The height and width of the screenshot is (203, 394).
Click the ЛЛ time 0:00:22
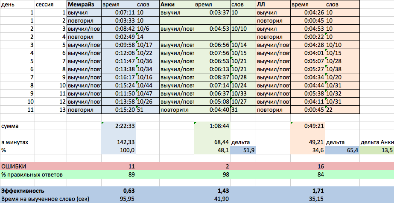(308, 37)
